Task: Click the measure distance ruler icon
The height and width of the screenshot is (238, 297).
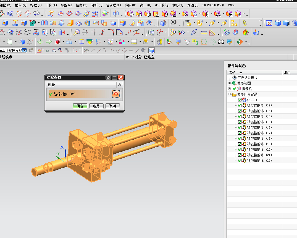Action: pyautogui.click(x=204, y=32)
